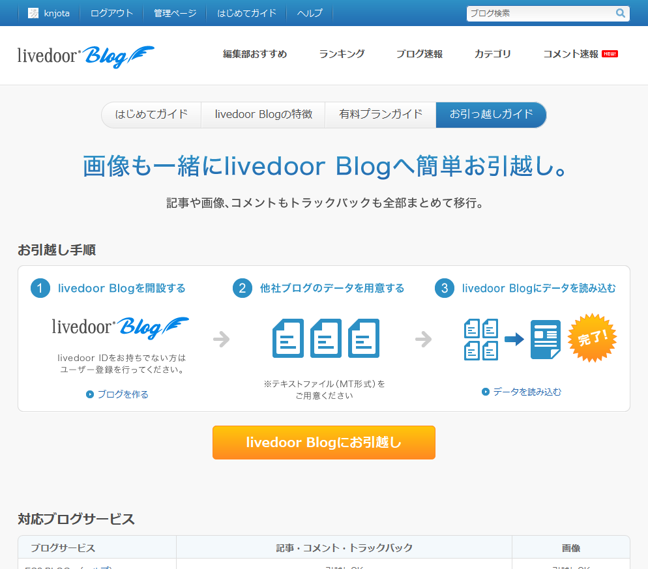This screenshot has height=569, width=648.
Task: Click the livedoor Blog header logo
Action: click(x=85, y=57)
